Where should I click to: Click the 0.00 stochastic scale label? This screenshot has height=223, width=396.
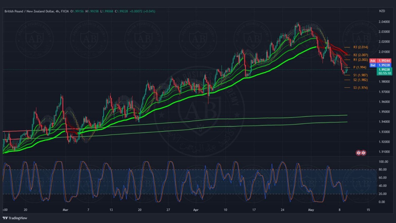[x=382, y=202]
